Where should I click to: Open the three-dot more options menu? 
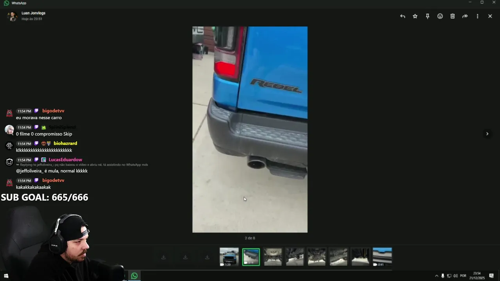tap(477, 16)
